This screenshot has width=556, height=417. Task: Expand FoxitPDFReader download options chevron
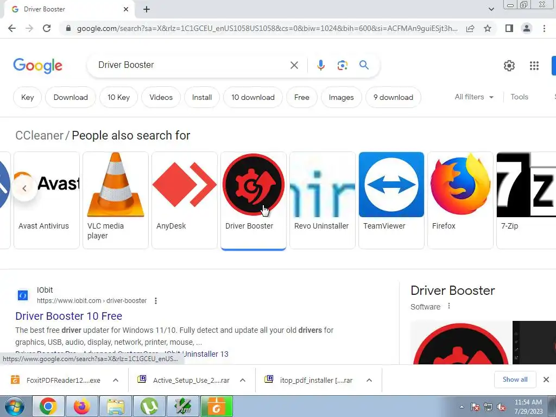tap(115, 380)
